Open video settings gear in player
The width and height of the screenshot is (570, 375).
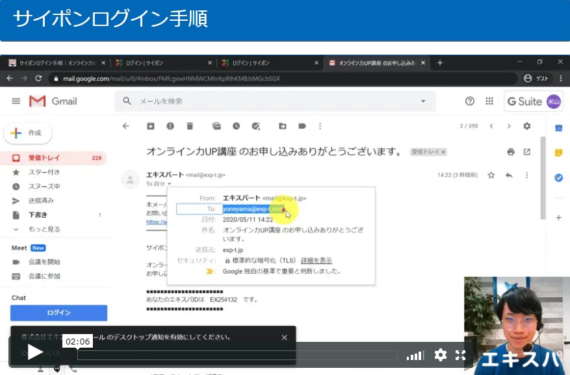pyautogui.click(x=441, y=355)
